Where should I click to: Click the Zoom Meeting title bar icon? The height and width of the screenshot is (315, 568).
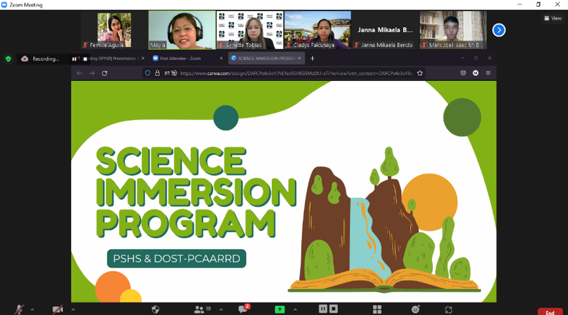click(4, 5)
